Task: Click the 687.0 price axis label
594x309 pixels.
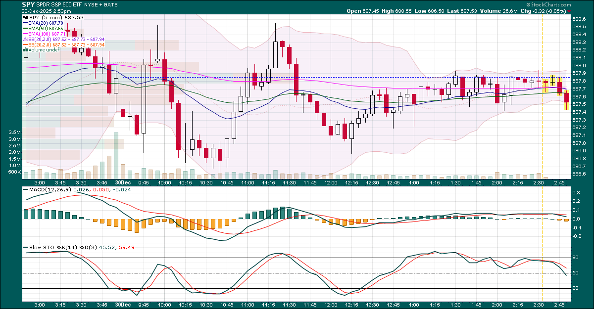Action: (x=579, y=143)
